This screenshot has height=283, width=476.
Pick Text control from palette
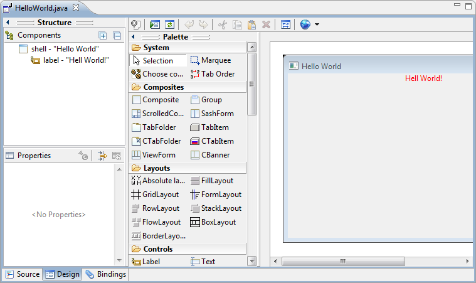(203, 262)
